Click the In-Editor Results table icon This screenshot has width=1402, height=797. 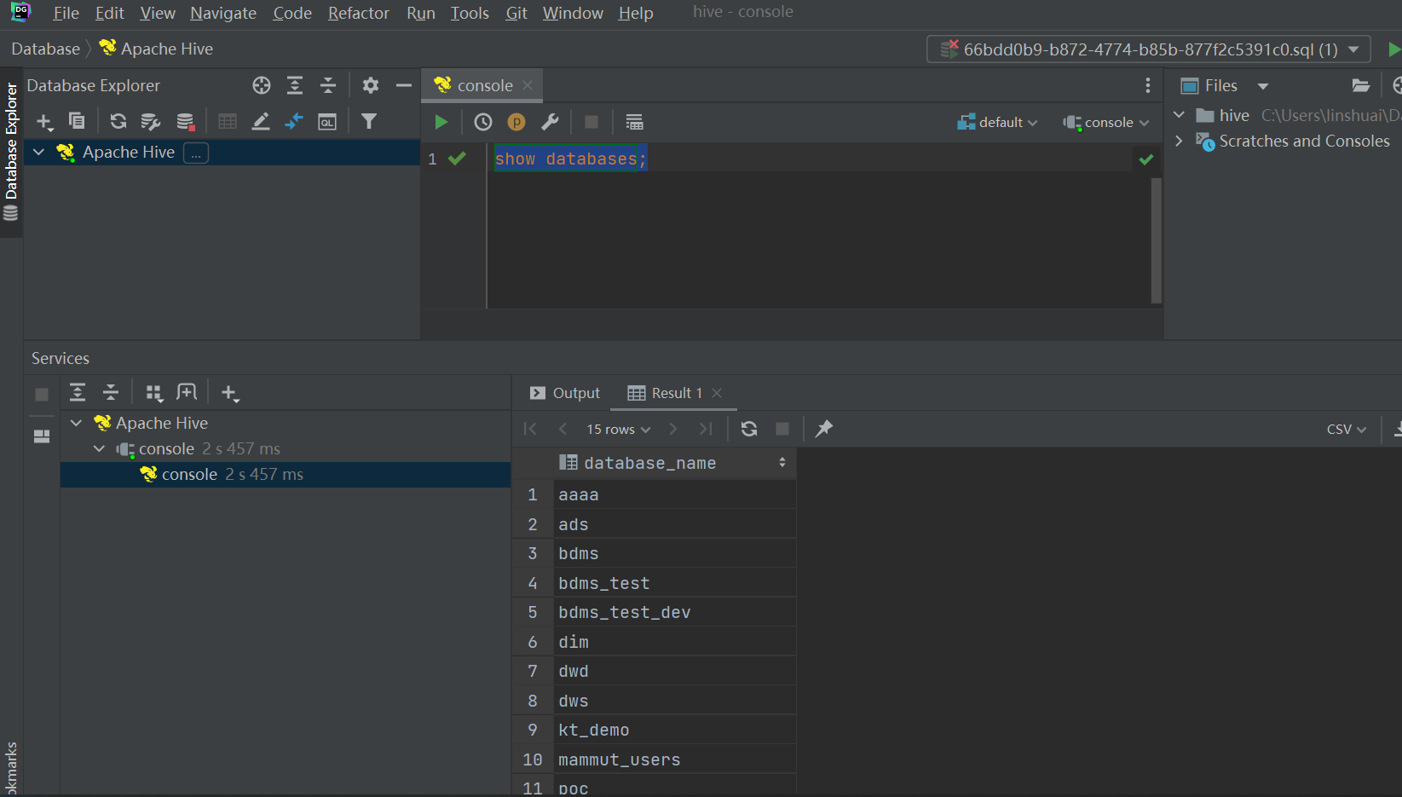(634, 122)
